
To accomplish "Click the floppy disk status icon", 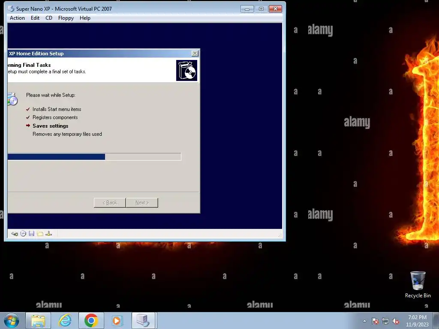I will pyautogui.click(x=31, y=233).
